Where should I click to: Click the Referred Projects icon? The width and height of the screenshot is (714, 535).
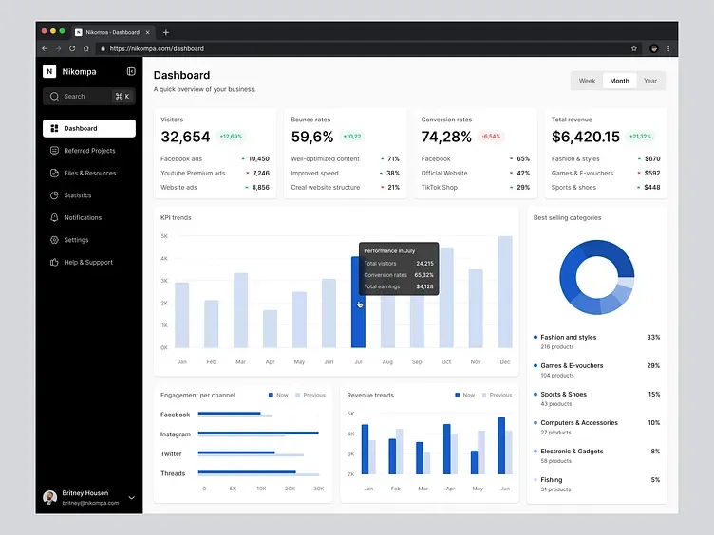point(54,151)
